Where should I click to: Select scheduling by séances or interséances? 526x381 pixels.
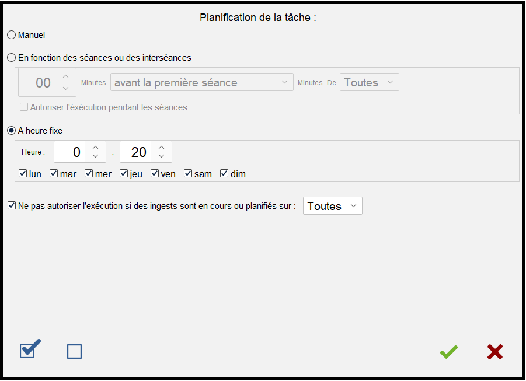click(x=12, y=58)
